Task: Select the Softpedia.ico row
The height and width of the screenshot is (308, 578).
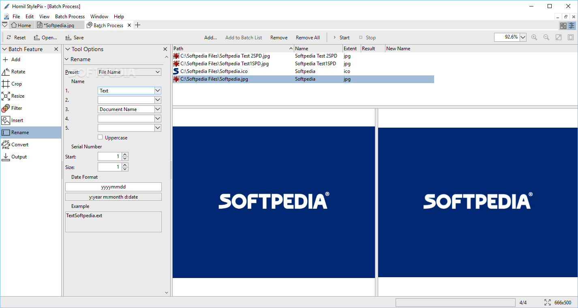Action: (x=303, y=71)
